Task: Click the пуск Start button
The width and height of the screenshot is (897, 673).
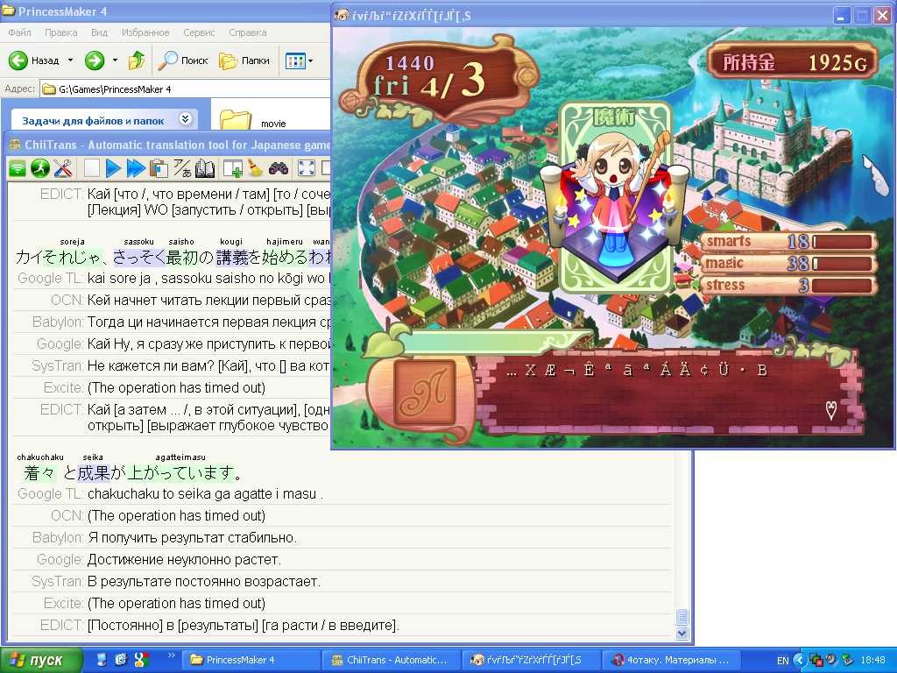Action: [x=42, y=660]
